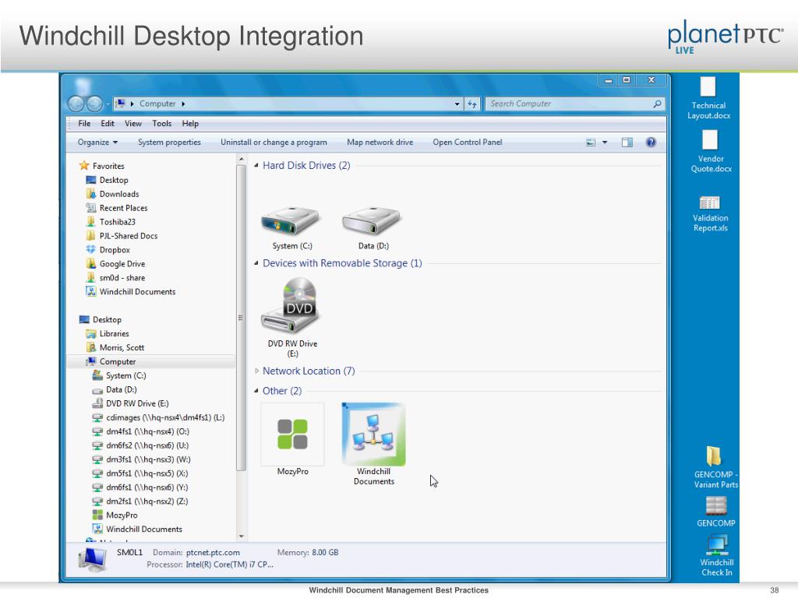Screen dimensions: 798x598
Task: Open the File menu
Action: pos(84,124)
